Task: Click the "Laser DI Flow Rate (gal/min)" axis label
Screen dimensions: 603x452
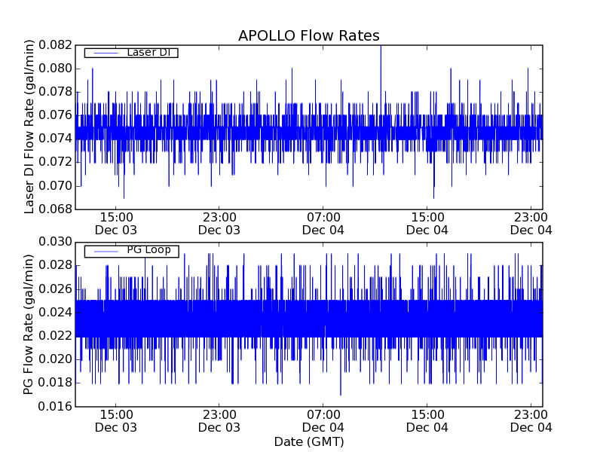Action: point(29,127)
